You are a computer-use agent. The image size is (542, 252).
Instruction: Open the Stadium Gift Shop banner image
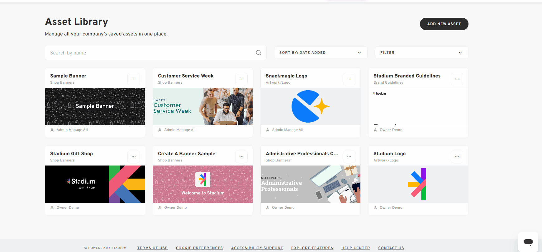click(95, 184)
